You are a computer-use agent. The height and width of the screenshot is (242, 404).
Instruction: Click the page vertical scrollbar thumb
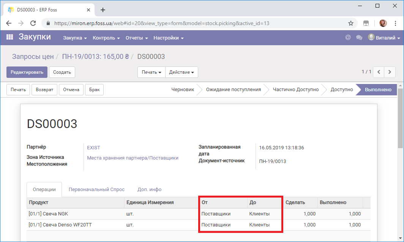click(x=400, y=119)
